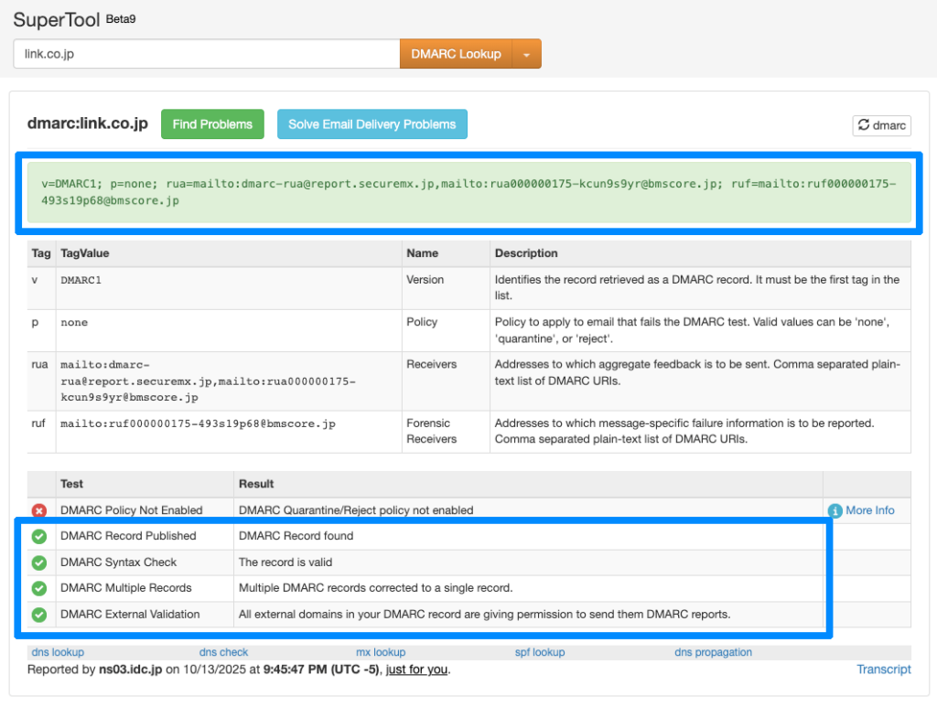Open the dns check link

point(223,652)
